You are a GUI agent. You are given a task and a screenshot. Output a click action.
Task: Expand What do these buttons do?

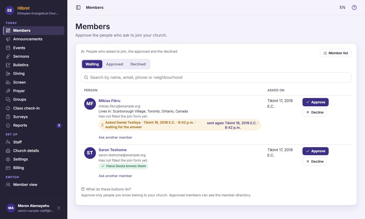pos(106,189)
